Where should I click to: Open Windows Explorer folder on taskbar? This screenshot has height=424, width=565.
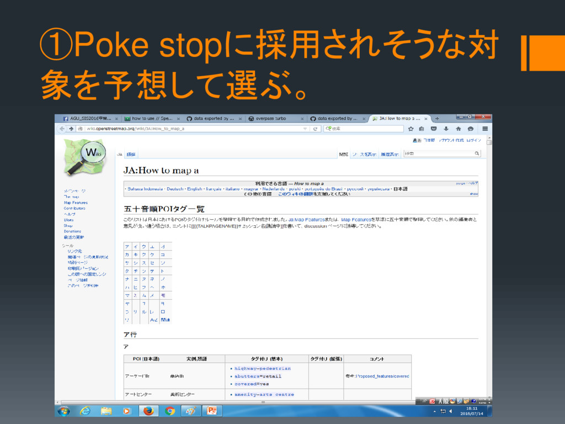pos(106,411)
